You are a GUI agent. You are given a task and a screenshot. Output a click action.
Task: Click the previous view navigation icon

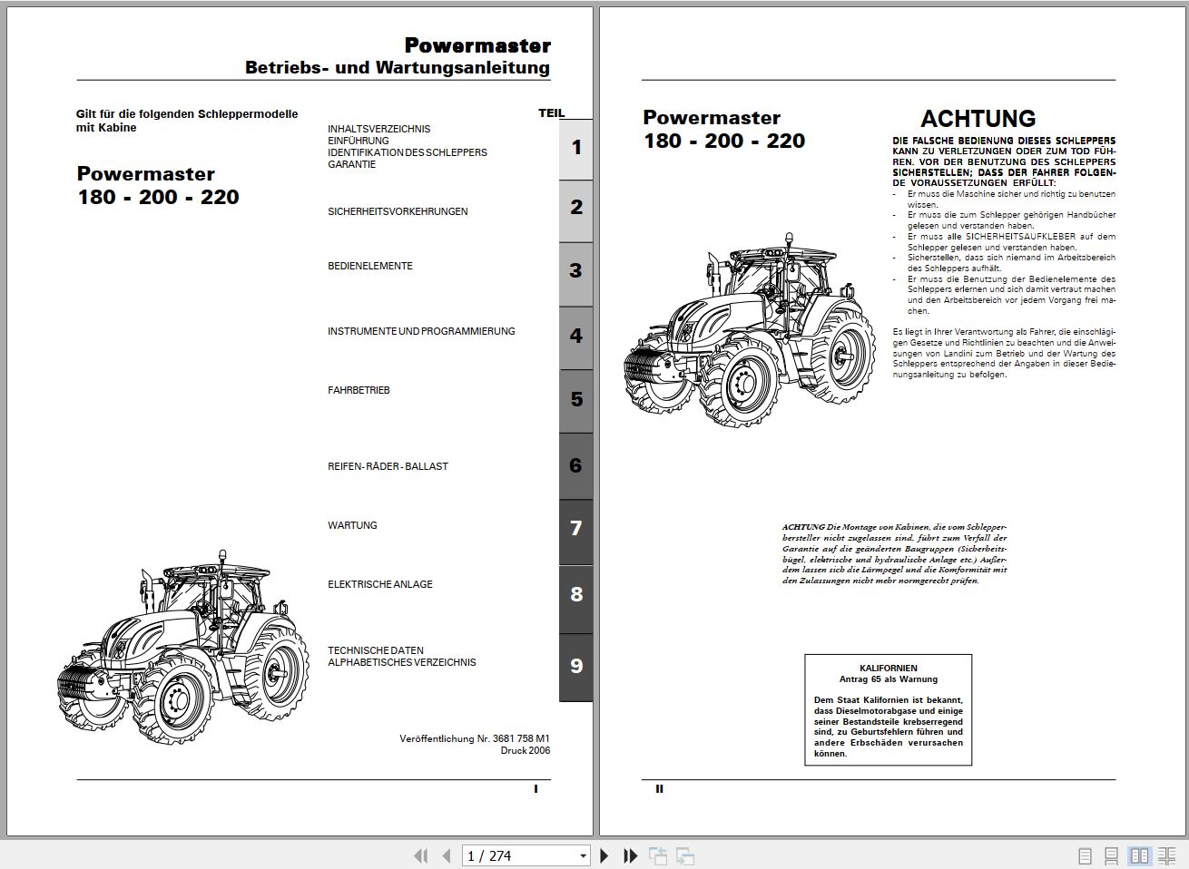[657, 855]
